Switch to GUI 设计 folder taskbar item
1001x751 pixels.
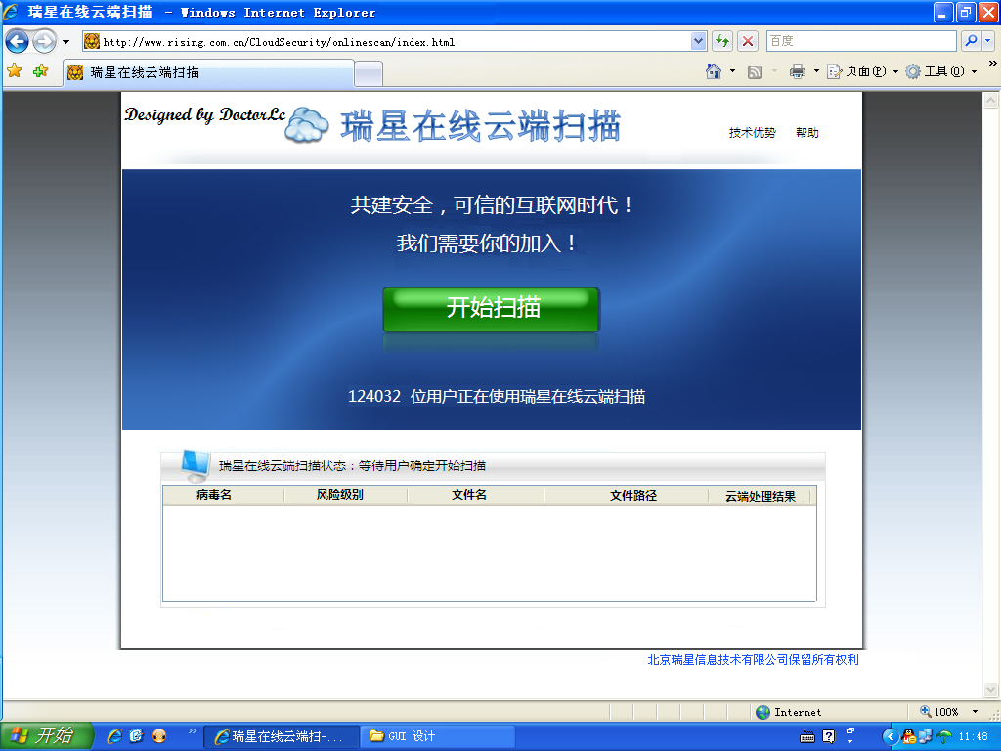click(438, 737)
